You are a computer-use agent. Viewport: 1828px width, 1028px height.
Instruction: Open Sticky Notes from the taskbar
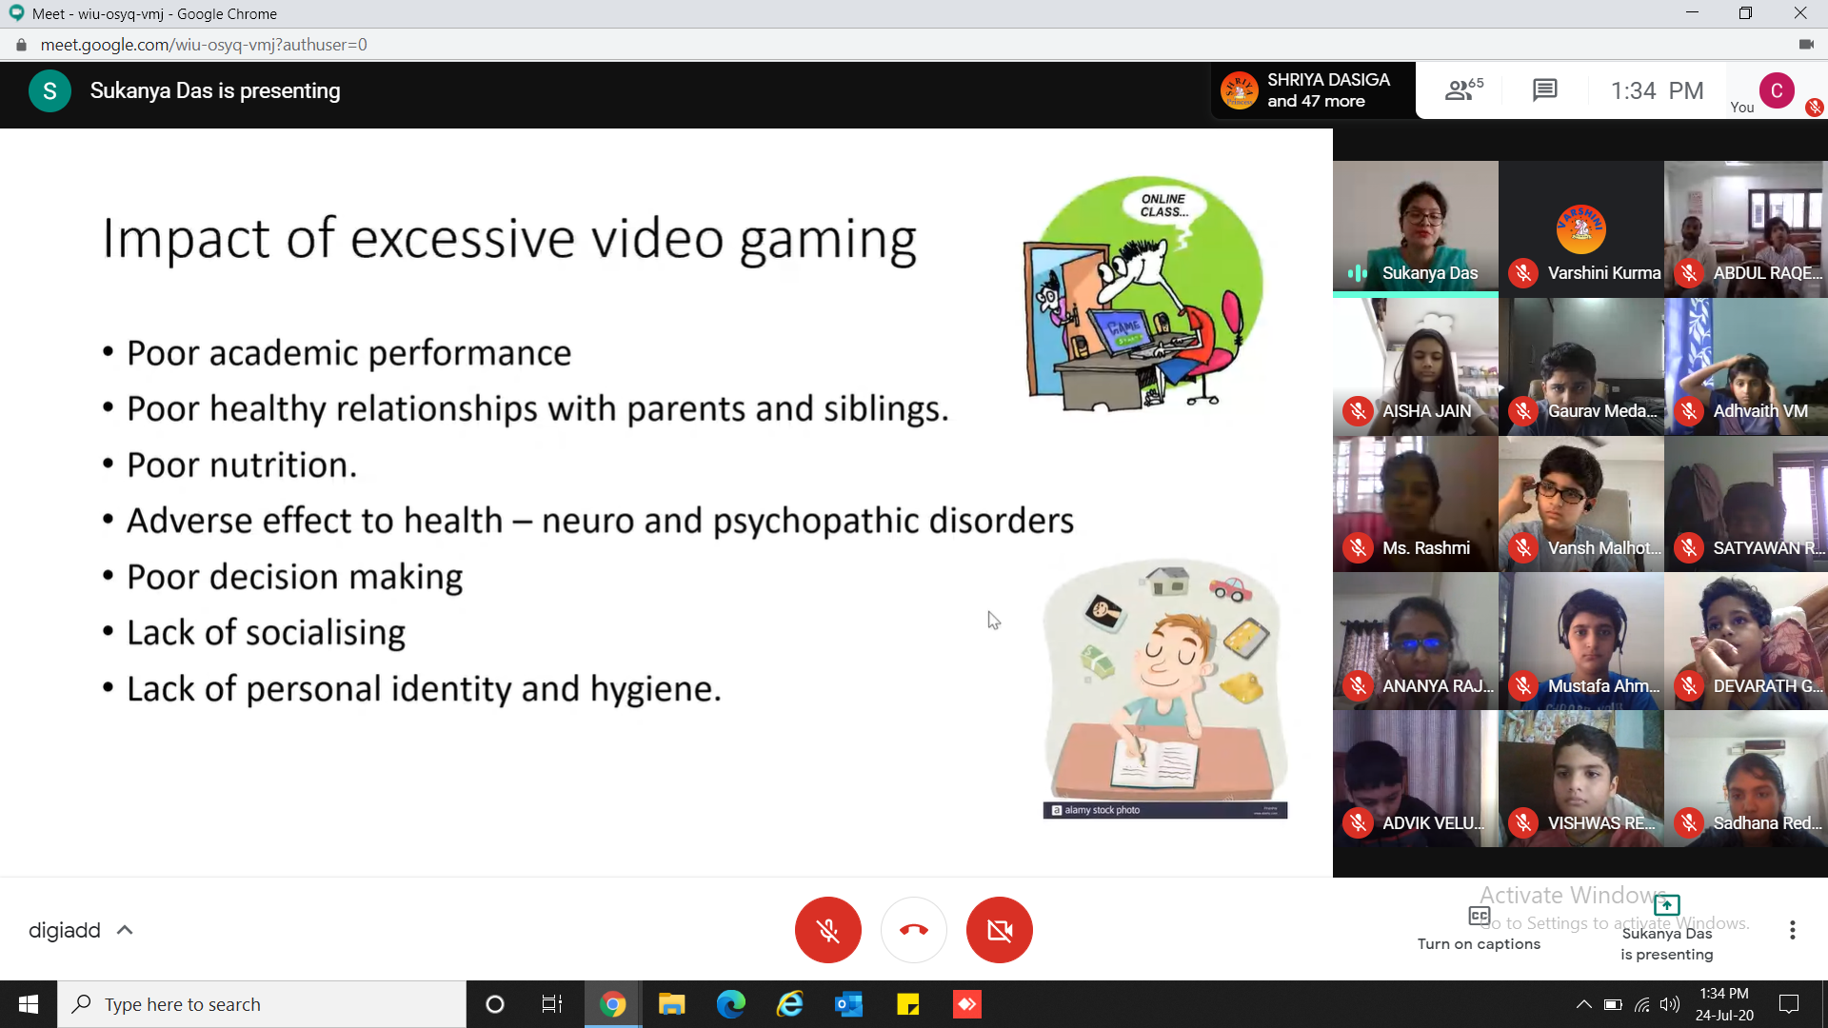(x=907, y=1004)
